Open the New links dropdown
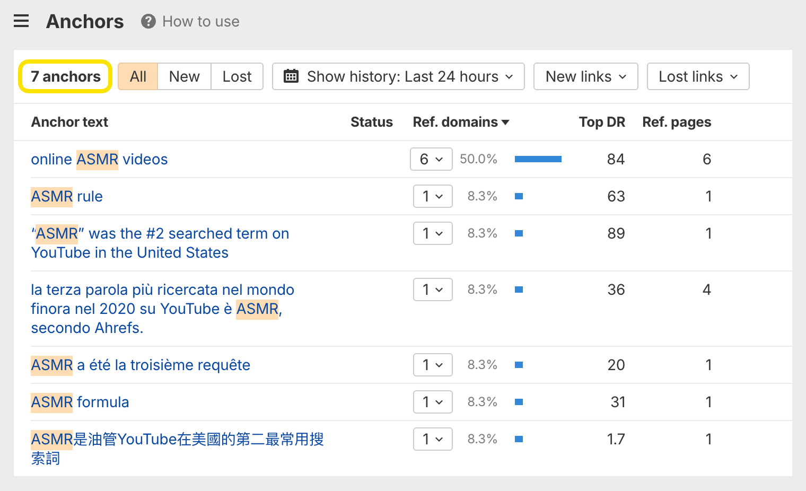Image resolution: width=806 pixels, height=491 pixels. (585, 76)
